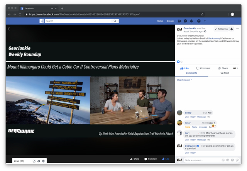Like Becky's comment
The height and width of the screenshot is (171, 247).
(x=187, y=117)
